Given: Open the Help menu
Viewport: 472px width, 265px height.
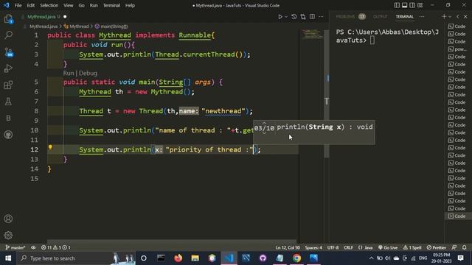Looking at the screenshot, I should [x=130, y=5].
